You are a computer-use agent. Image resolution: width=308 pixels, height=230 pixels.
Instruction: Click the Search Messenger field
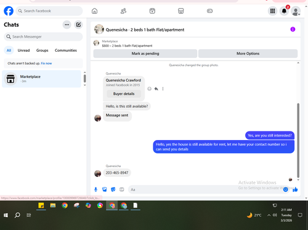[43, 36]
